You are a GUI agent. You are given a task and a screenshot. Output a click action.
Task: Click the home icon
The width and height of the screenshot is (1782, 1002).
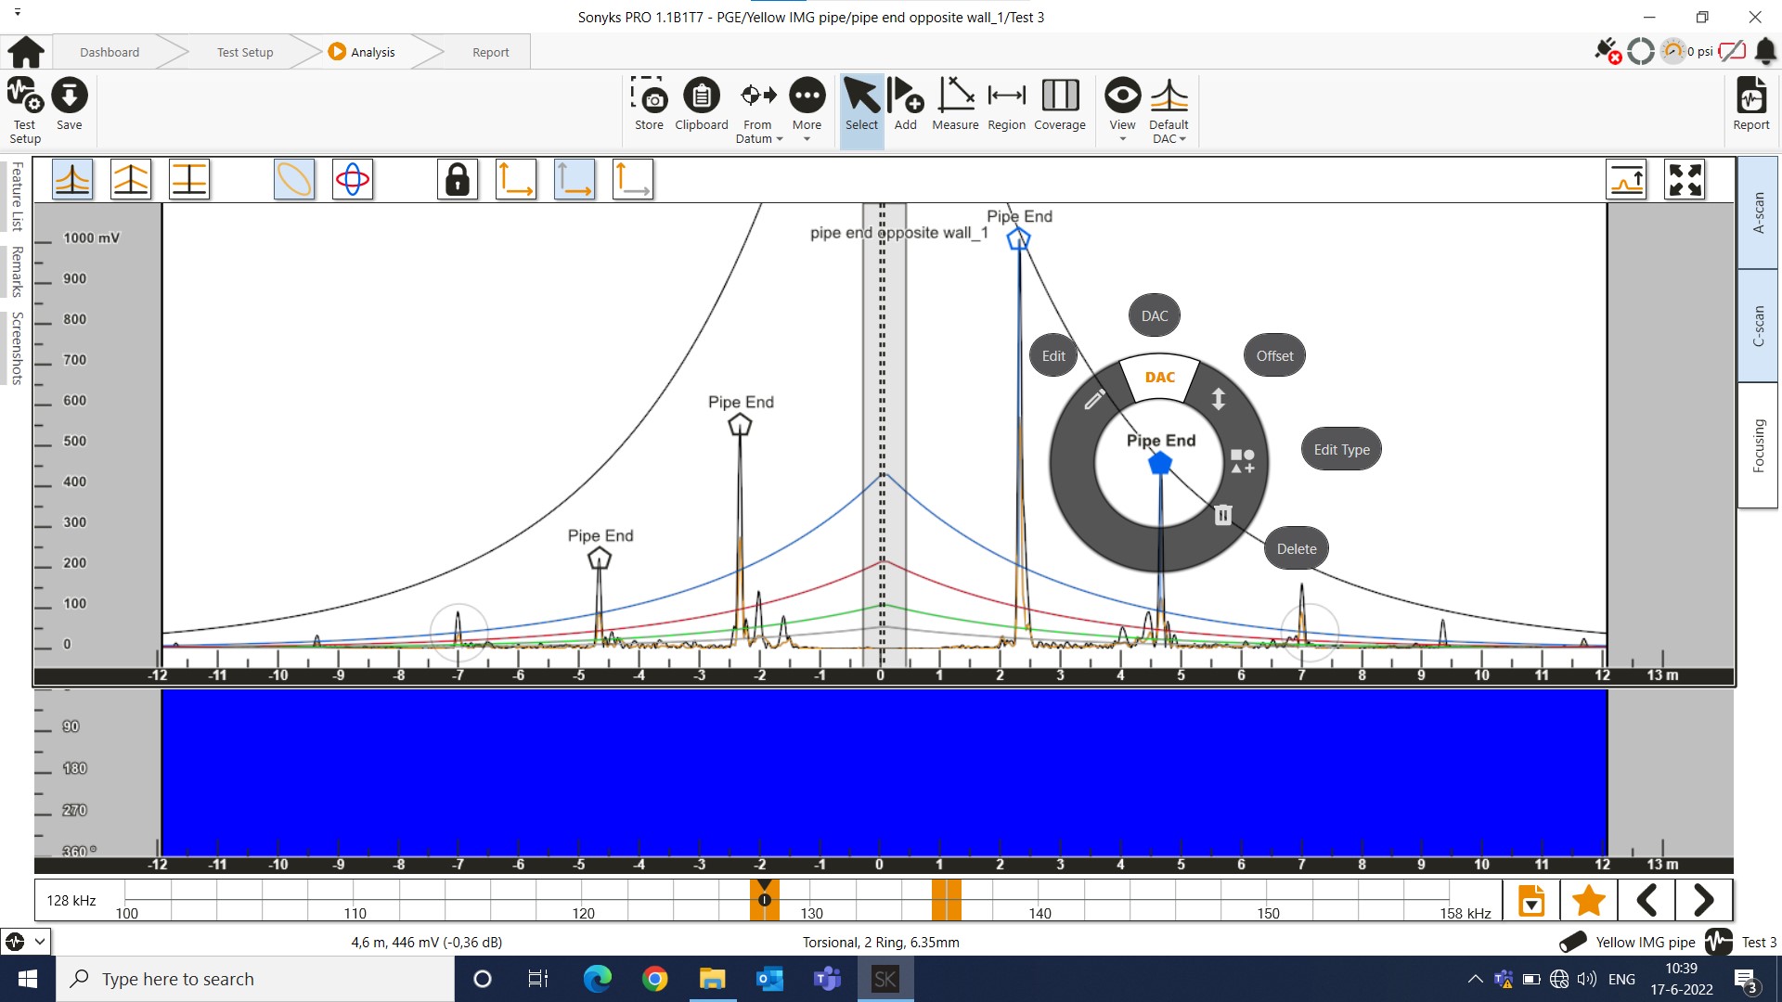(x=26, y=52)
